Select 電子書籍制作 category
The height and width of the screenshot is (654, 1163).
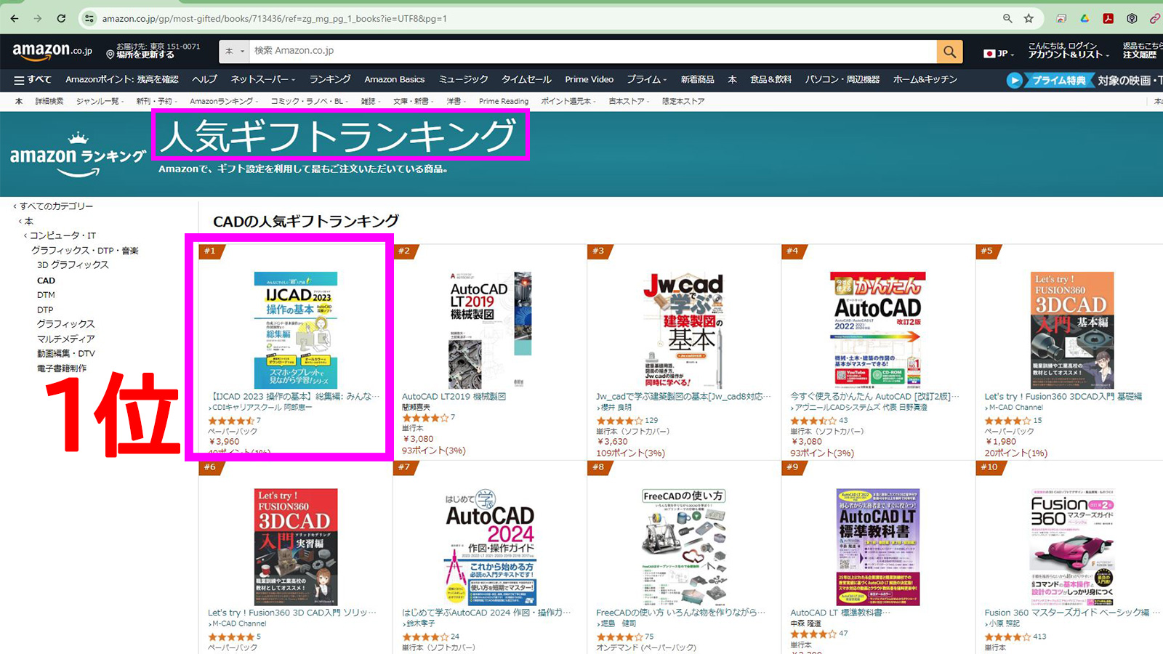coord(62,368)
